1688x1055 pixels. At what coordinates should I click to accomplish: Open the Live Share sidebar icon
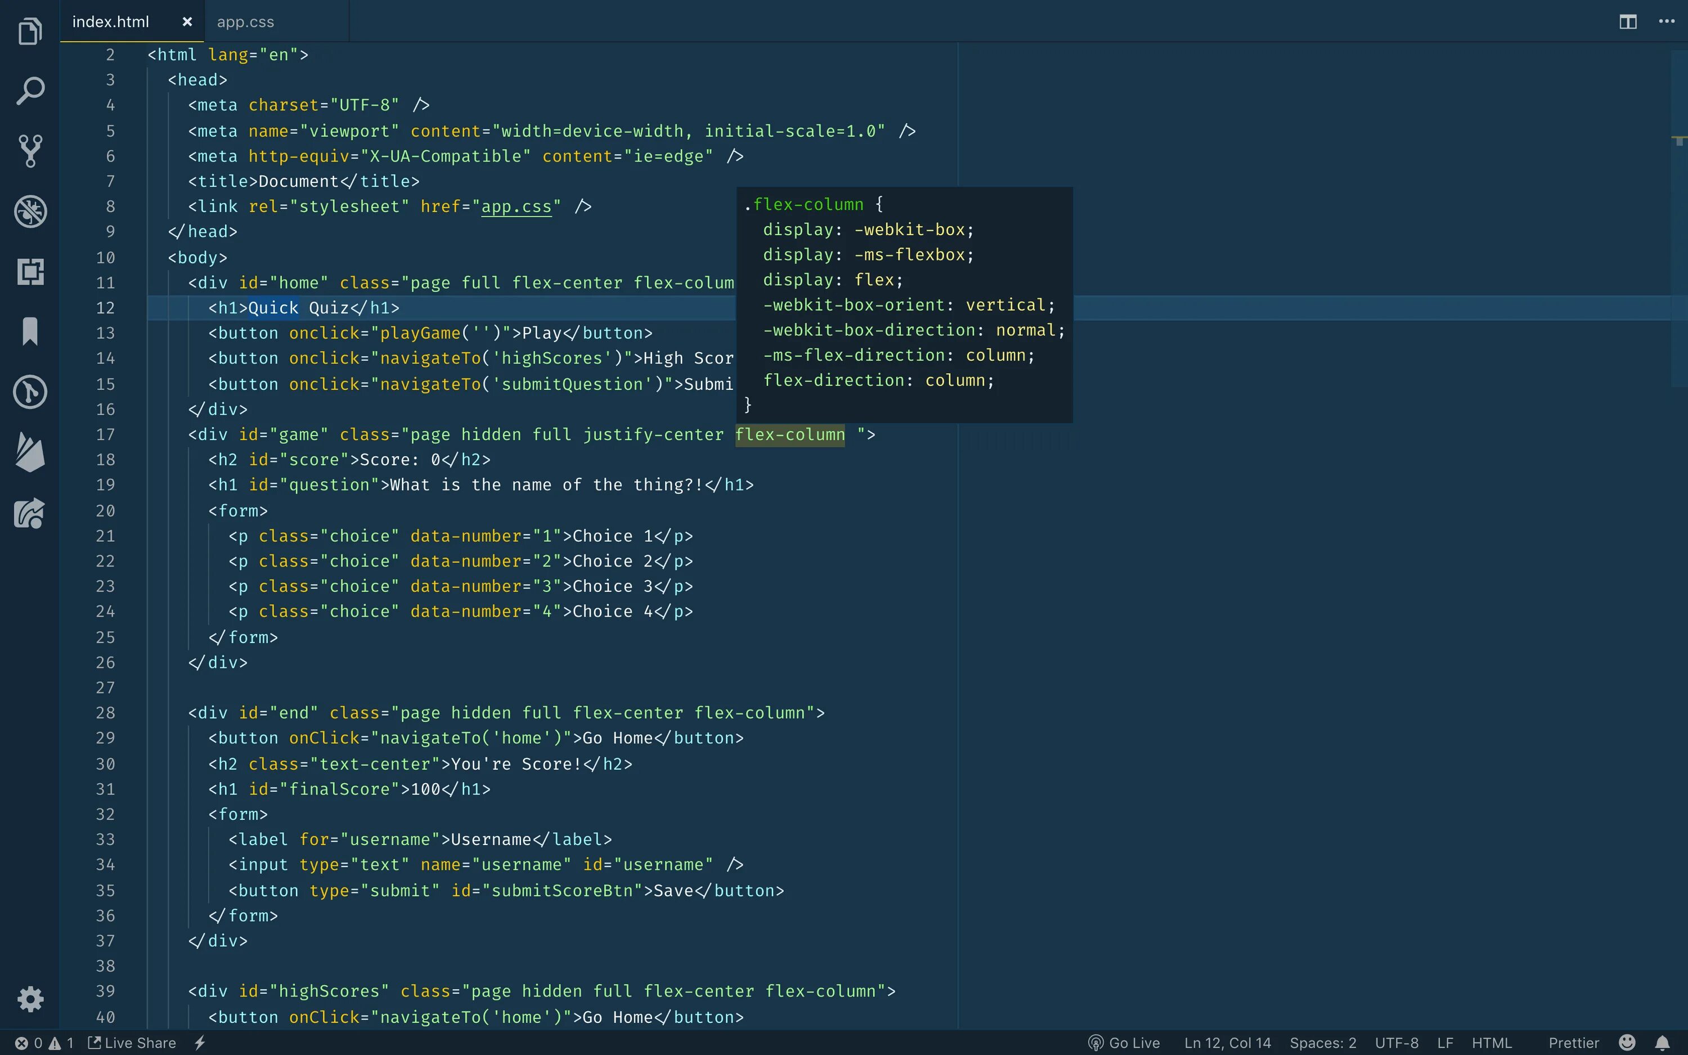pyautogui.click(x=29, y=514)
